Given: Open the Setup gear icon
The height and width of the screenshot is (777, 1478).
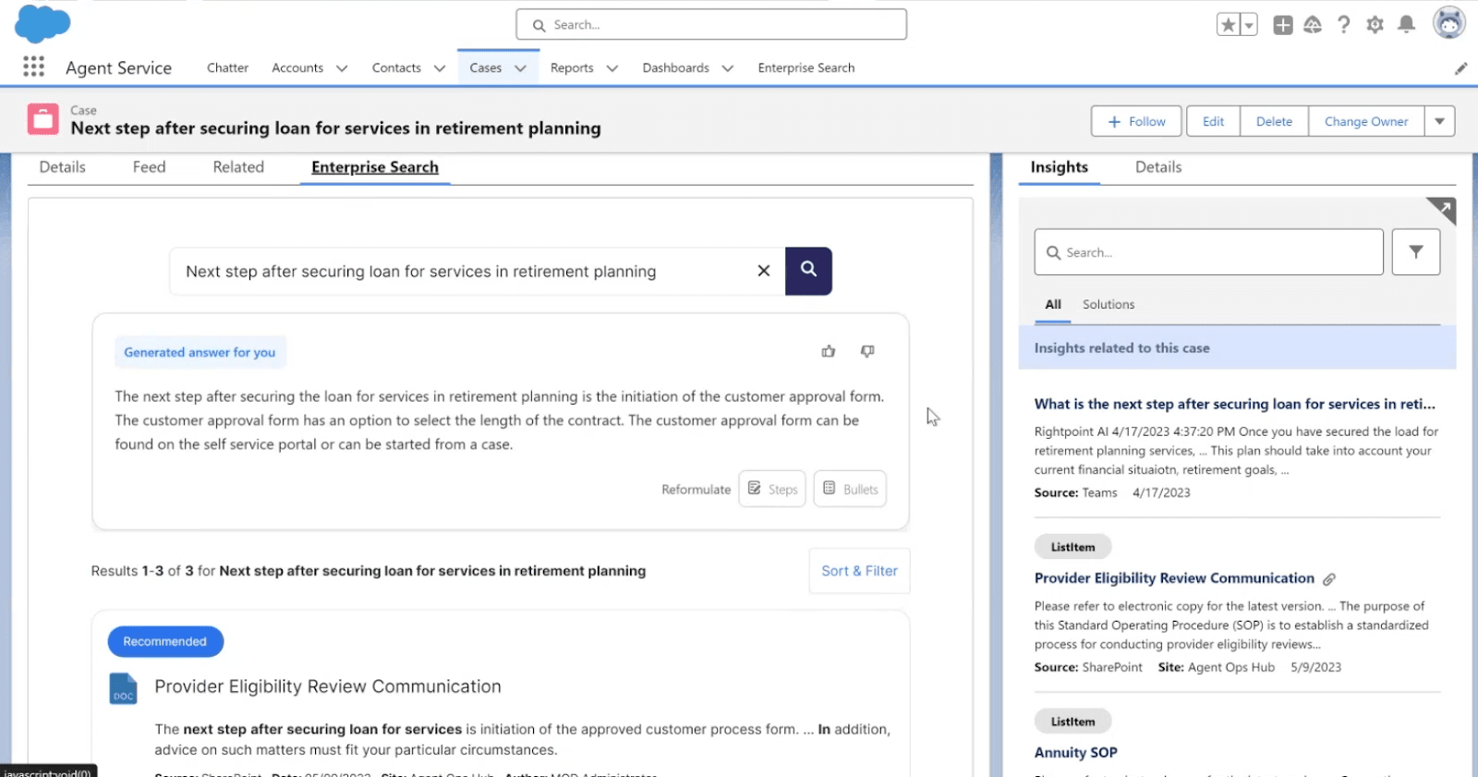Looking at the screenshot, I should 1375,25.
